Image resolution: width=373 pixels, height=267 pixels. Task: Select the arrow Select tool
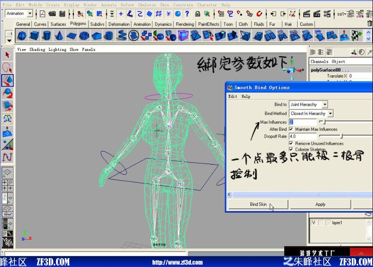tap(7, 55)
